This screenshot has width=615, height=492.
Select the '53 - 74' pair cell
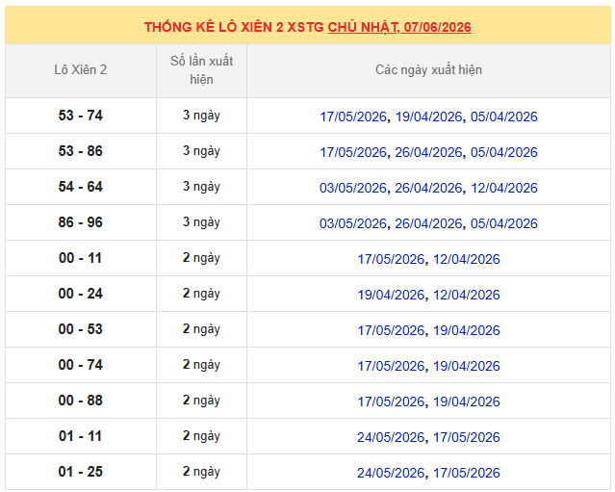(x=81, y=116)
